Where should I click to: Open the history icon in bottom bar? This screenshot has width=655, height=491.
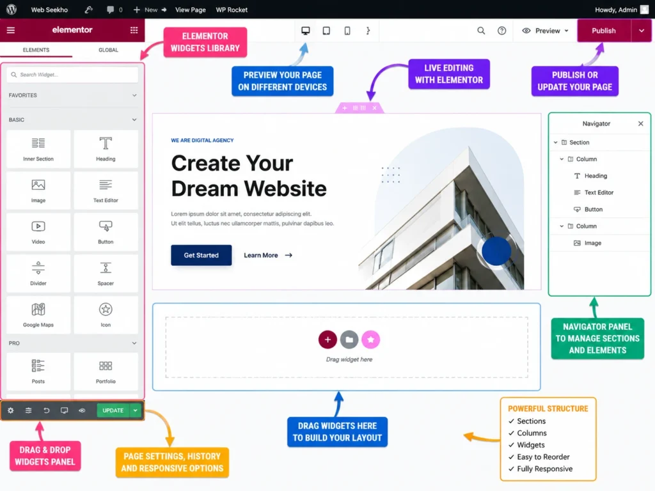click(46, 410)
